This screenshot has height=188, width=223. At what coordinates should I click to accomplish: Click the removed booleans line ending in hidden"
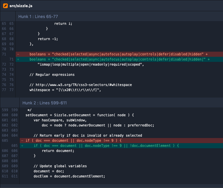point(119,54)
